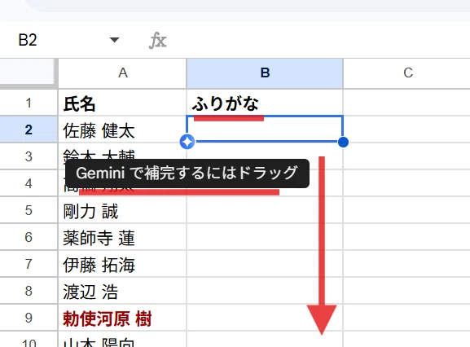Click the selected empty cell B2
The image size is (470, 347).
pos(265,129)
